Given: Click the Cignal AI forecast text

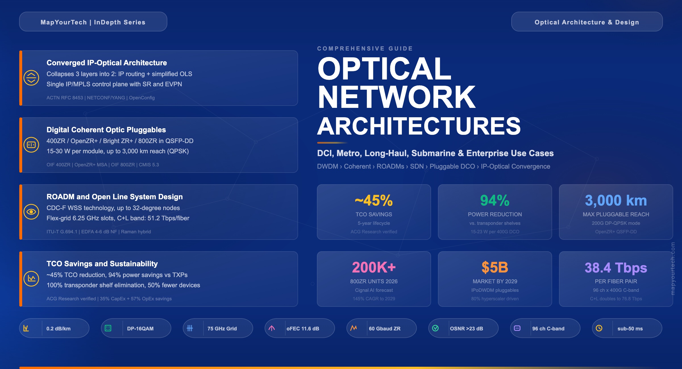Looking at the screenshot, I should coord(374,290).
